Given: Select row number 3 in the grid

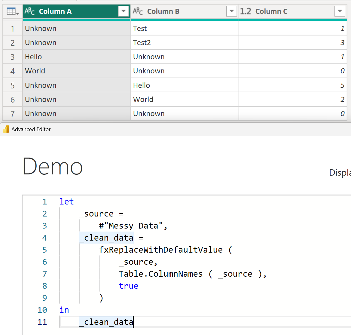Looking at the screenshot, I should (x=13, y=57).
